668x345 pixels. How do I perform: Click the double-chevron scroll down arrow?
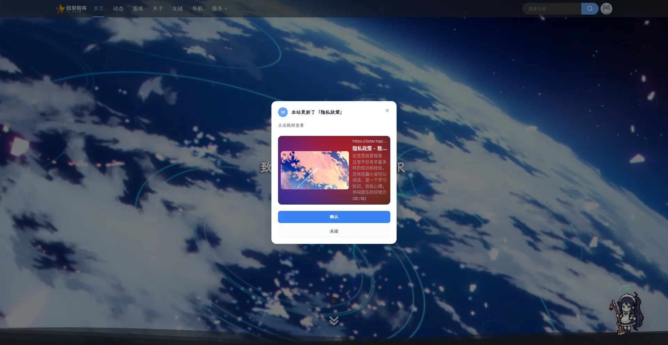(334, 320)
